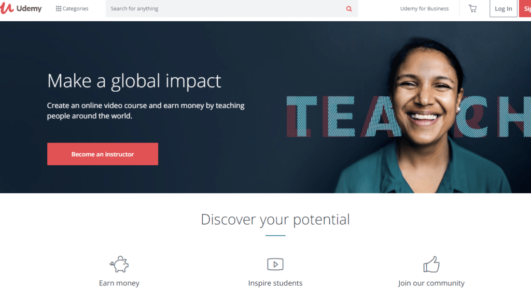Click the Udemy logo
This screenshot has height=290, width=531.
click(21, 8)
